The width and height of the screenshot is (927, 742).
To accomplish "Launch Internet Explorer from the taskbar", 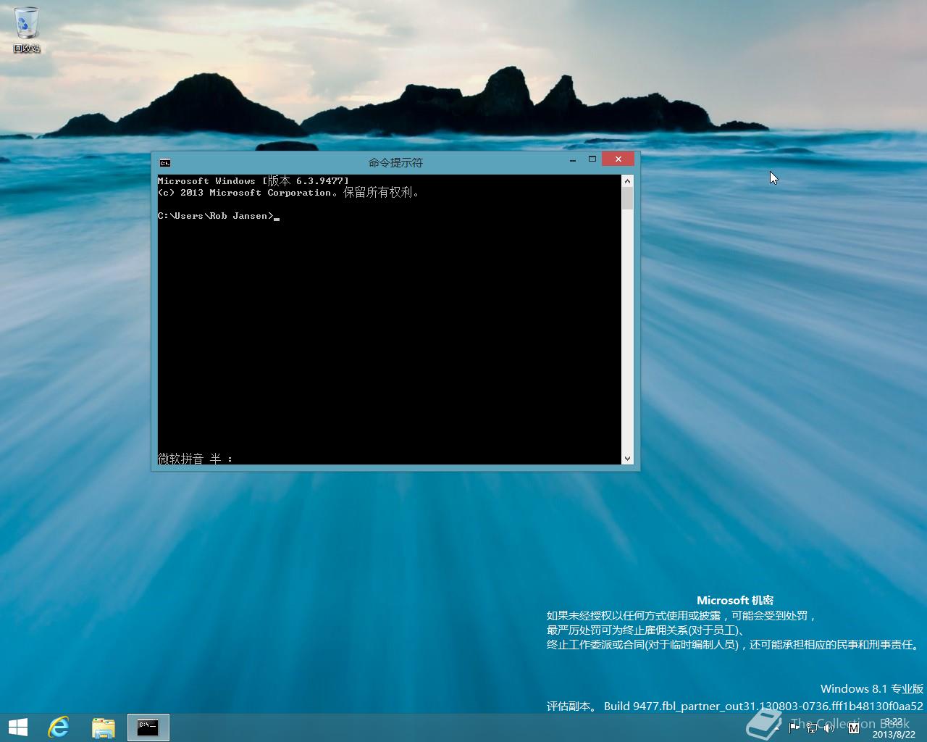I will click(x=59, y=728).
